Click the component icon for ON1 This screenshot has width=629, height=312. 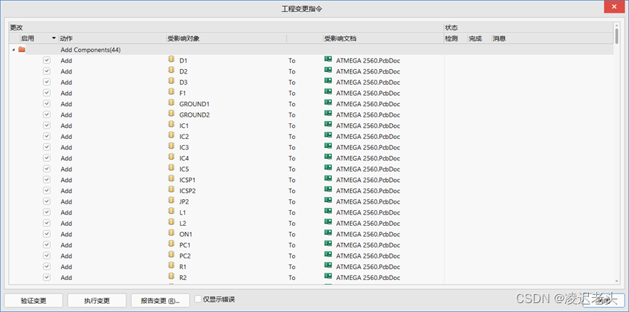click(171, 234)
